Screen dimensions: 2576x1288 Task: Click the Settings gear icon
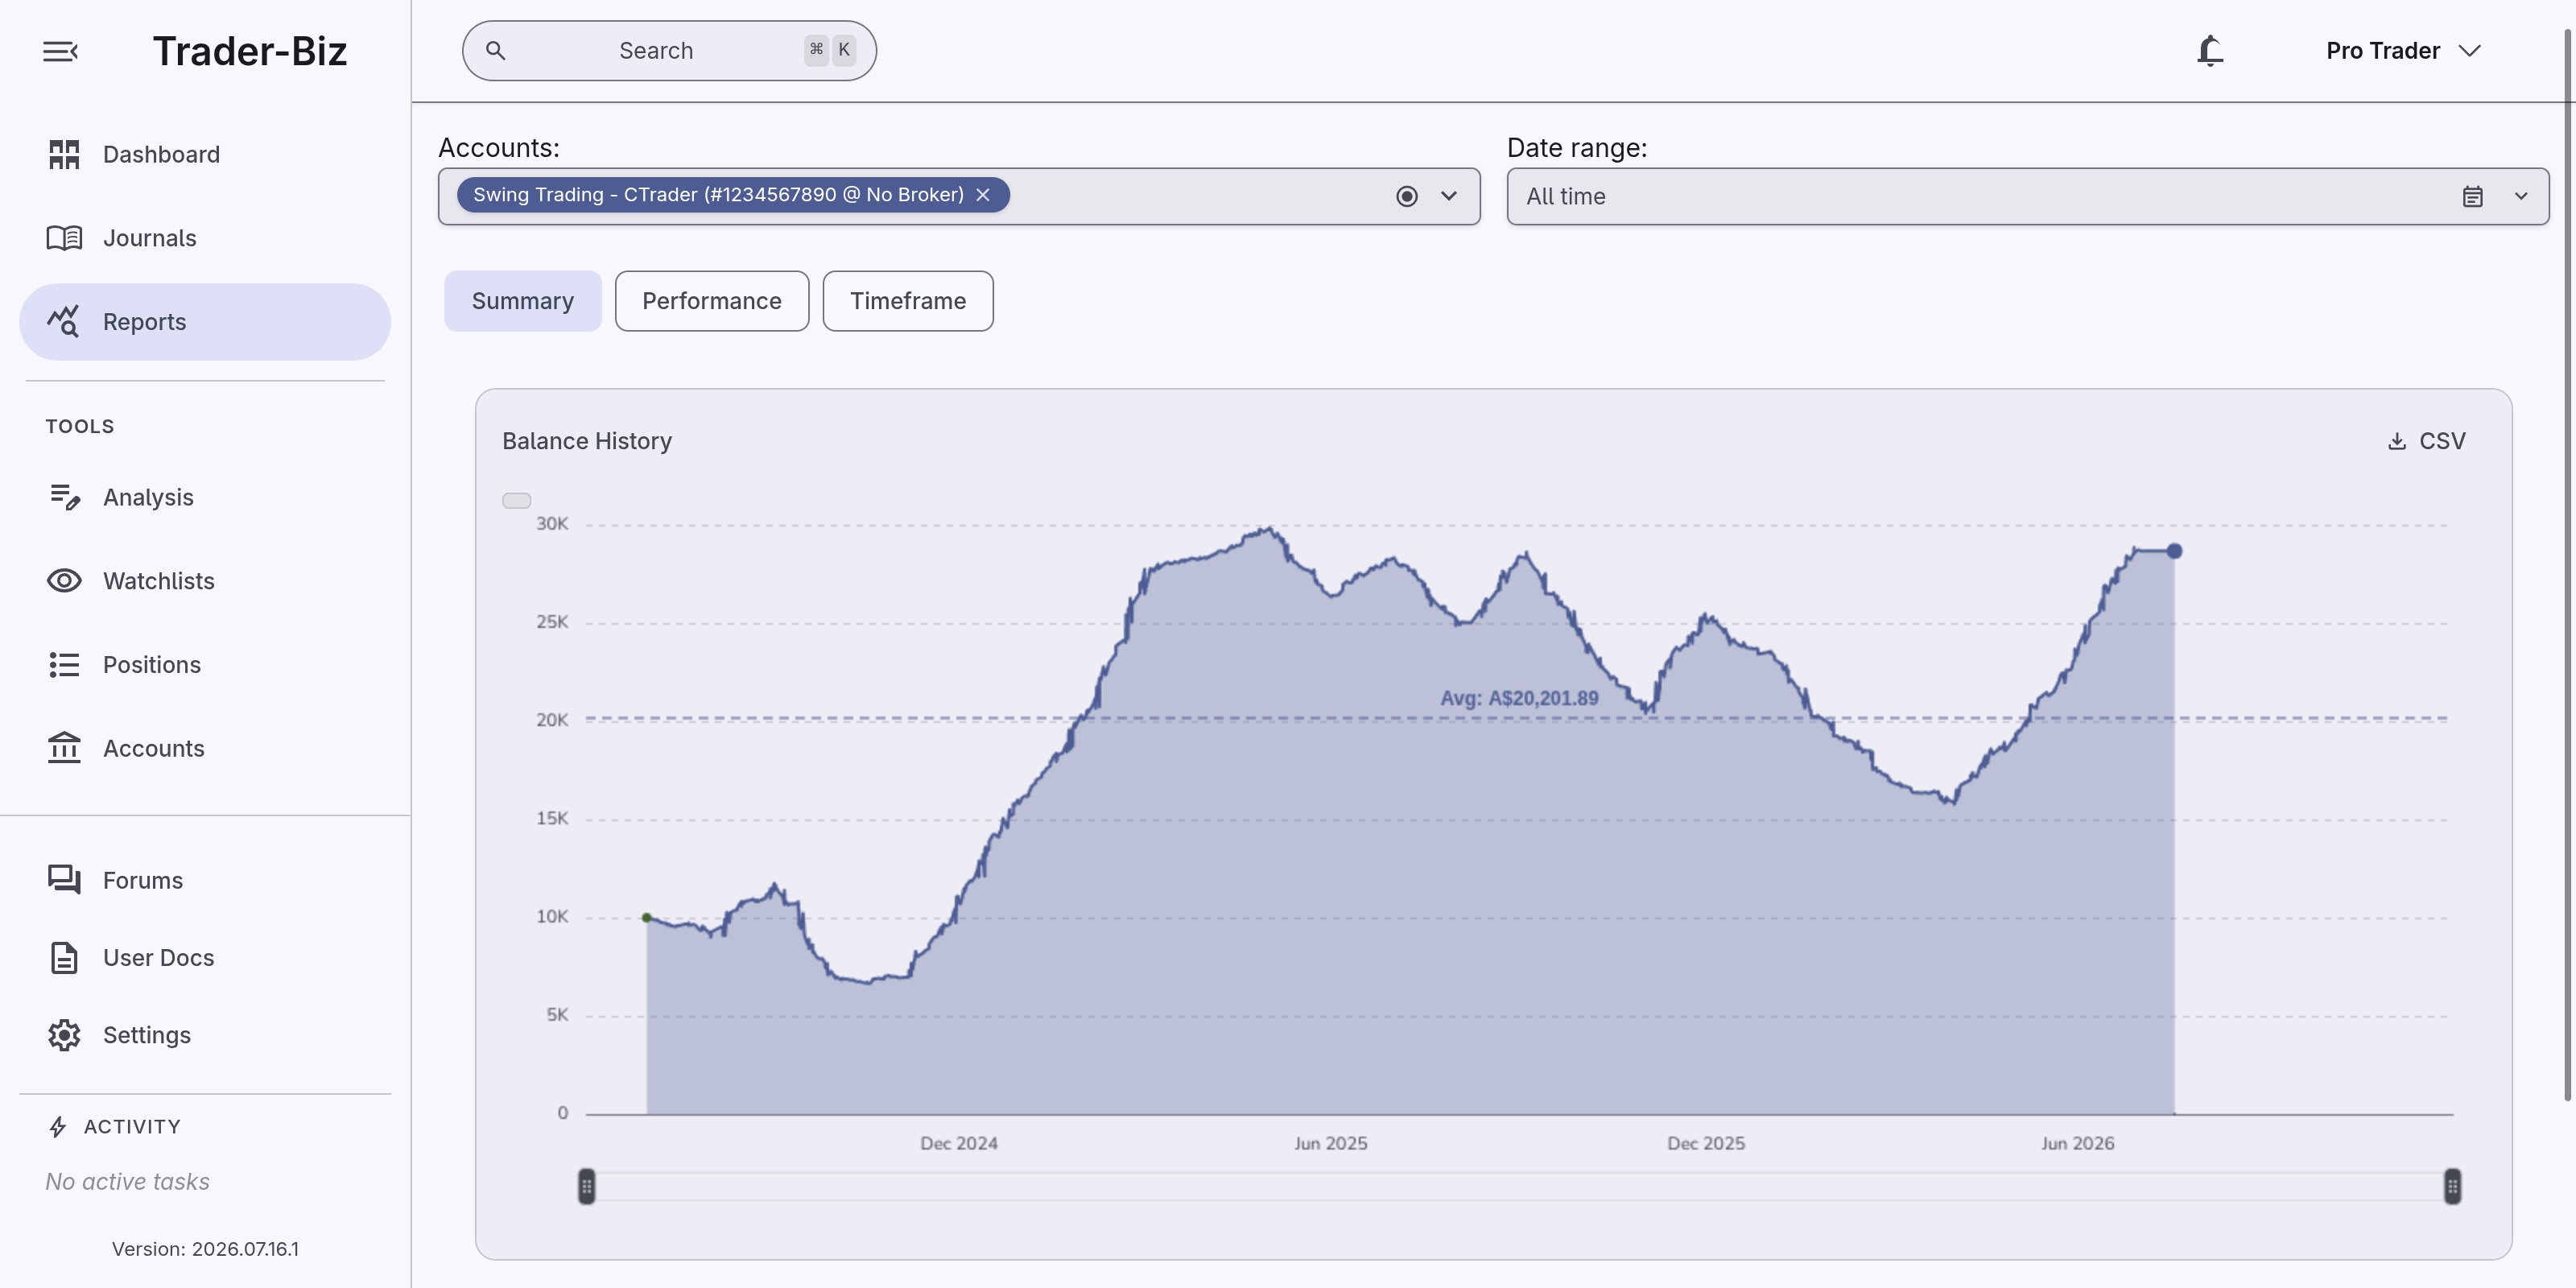click(64, 1035)
